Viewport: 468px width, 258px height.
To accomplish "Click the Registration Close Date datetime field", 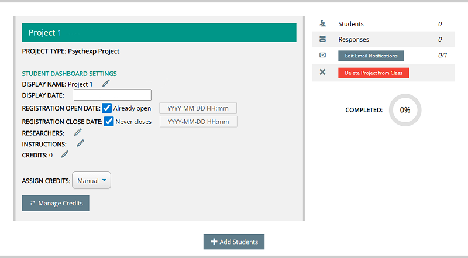I will (x=198, y=122).
